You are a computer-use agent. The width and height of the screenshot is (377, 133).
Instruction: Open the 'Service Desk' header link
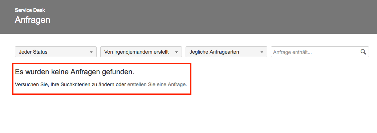(x=30, y=10)
